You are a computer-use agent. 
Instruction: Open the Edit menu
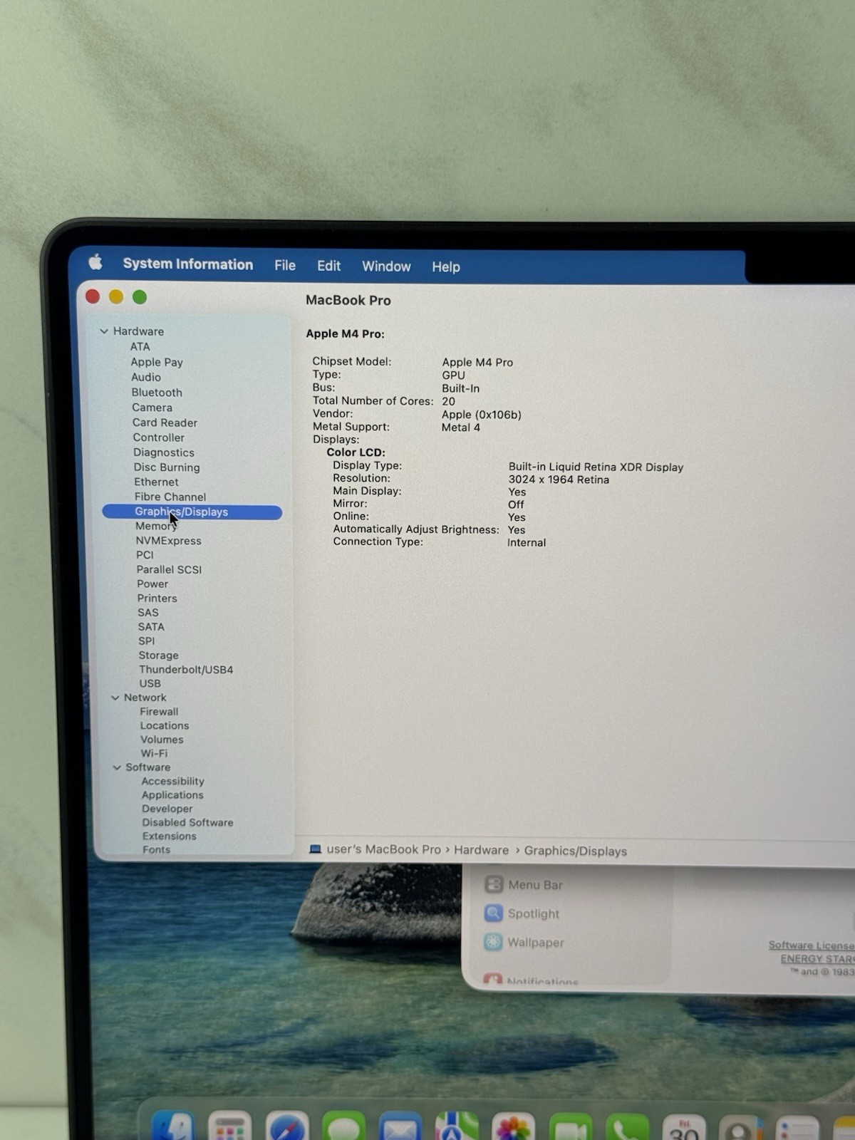[328, 266]
